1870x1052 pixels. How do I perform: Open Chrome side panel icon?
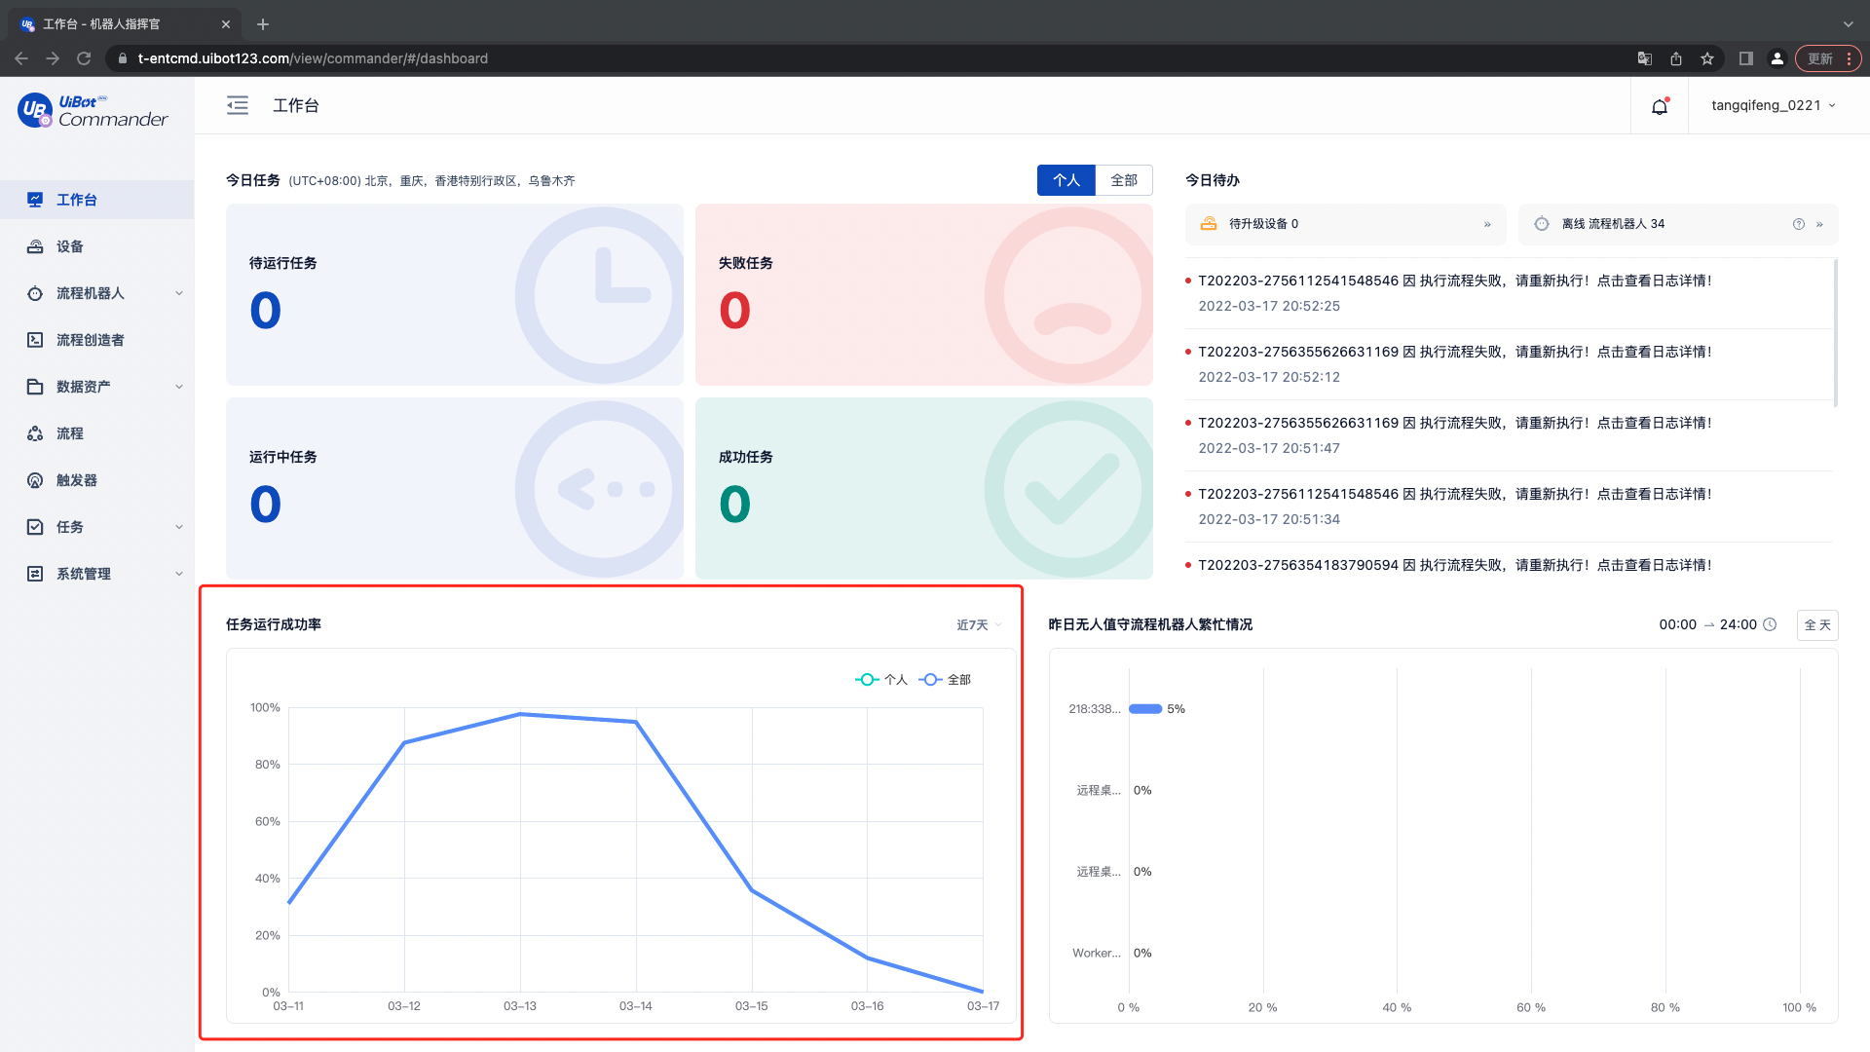click(x=1746, y=58)
